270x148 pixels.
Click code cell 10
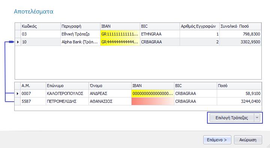pos(40,42)
